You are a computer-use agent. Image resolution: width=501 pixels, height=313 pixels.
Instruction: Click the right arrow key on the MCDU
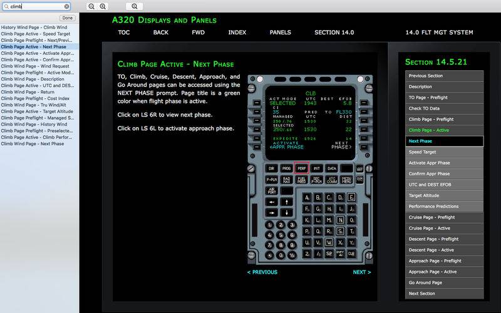pyautogui.click(x=271, y=213)
